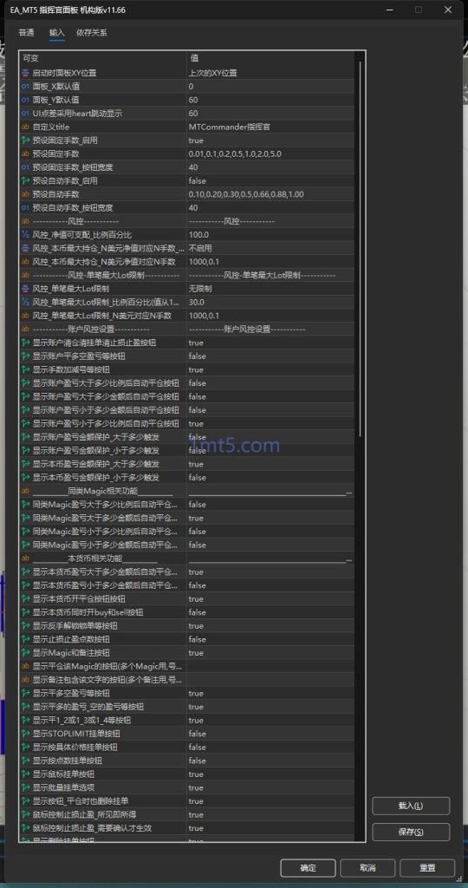Open the 无限制 value for 单笔最大Lot限制
The width and height of the screenshot is (468, 888).
coord(270,289)
